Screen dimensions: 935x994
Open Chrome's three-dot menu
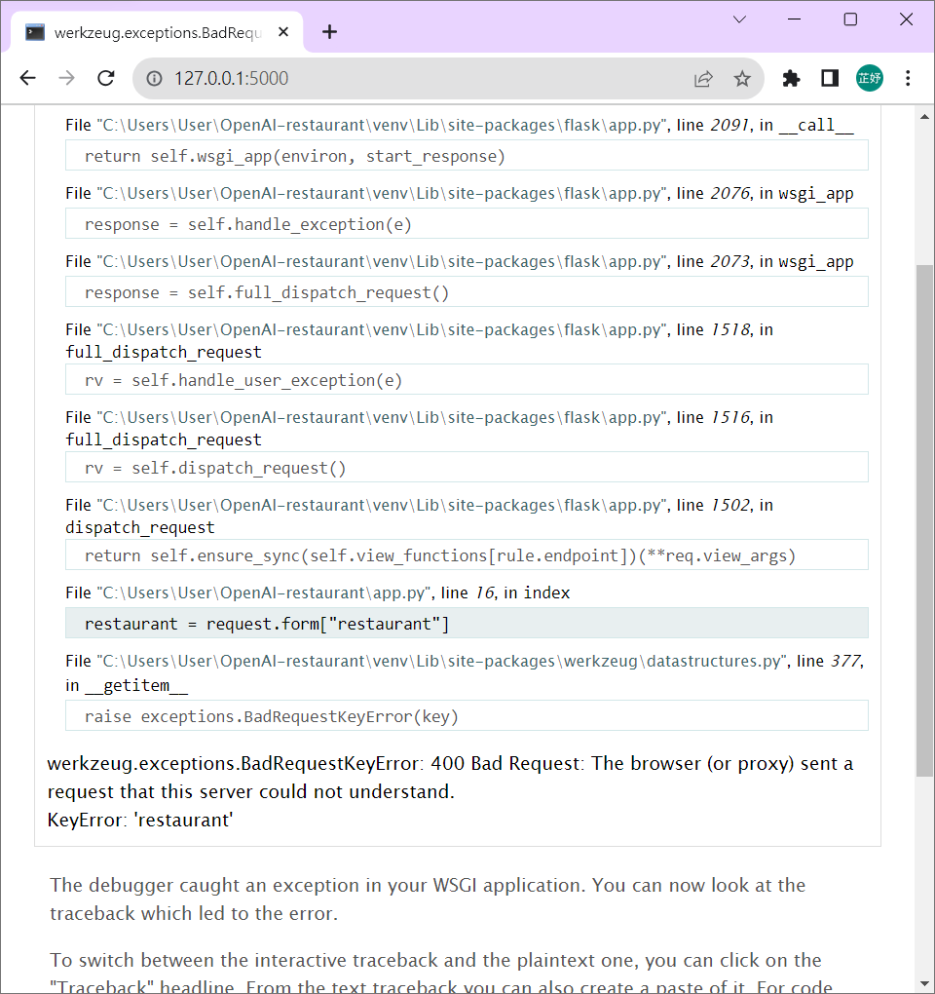pyautogui.click(x=908, y=78)
